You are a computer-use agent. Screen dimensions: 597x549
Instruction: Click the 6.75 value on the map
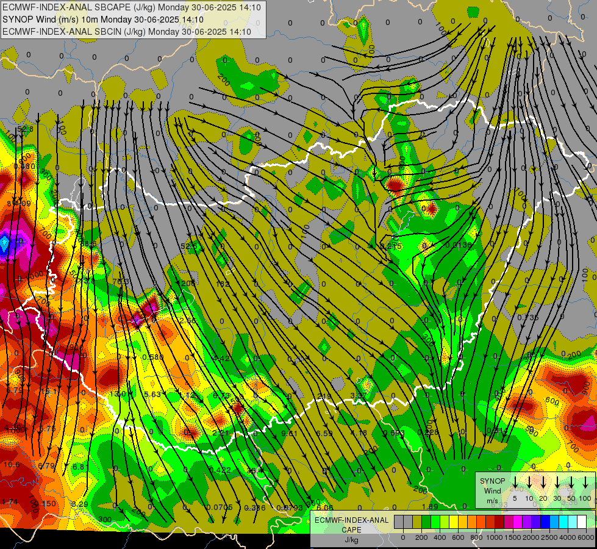click(48, 429)
